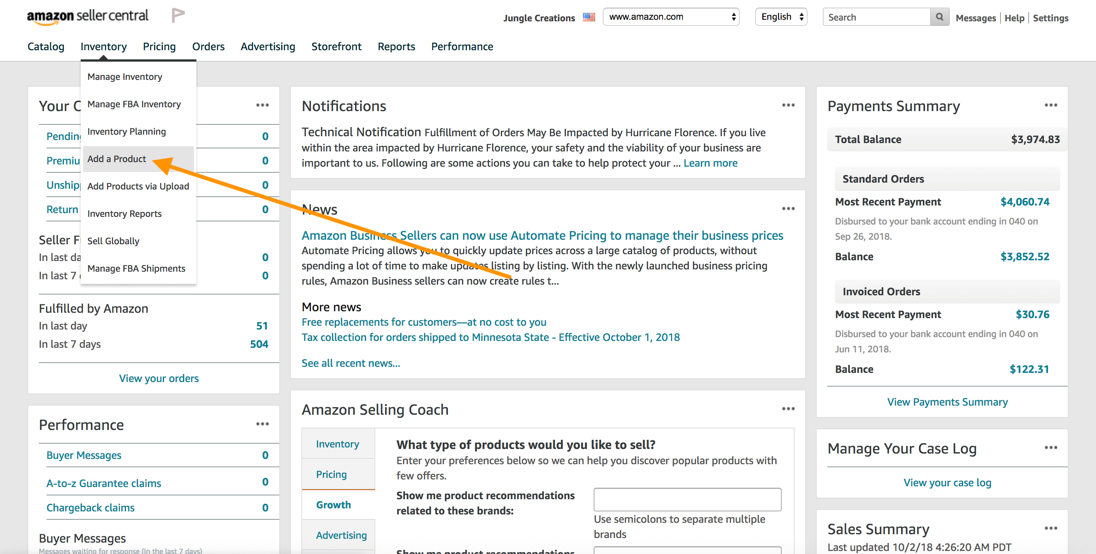Open Notifications panel three-dot menu
1096x554 pixels.
click(788, 105)
